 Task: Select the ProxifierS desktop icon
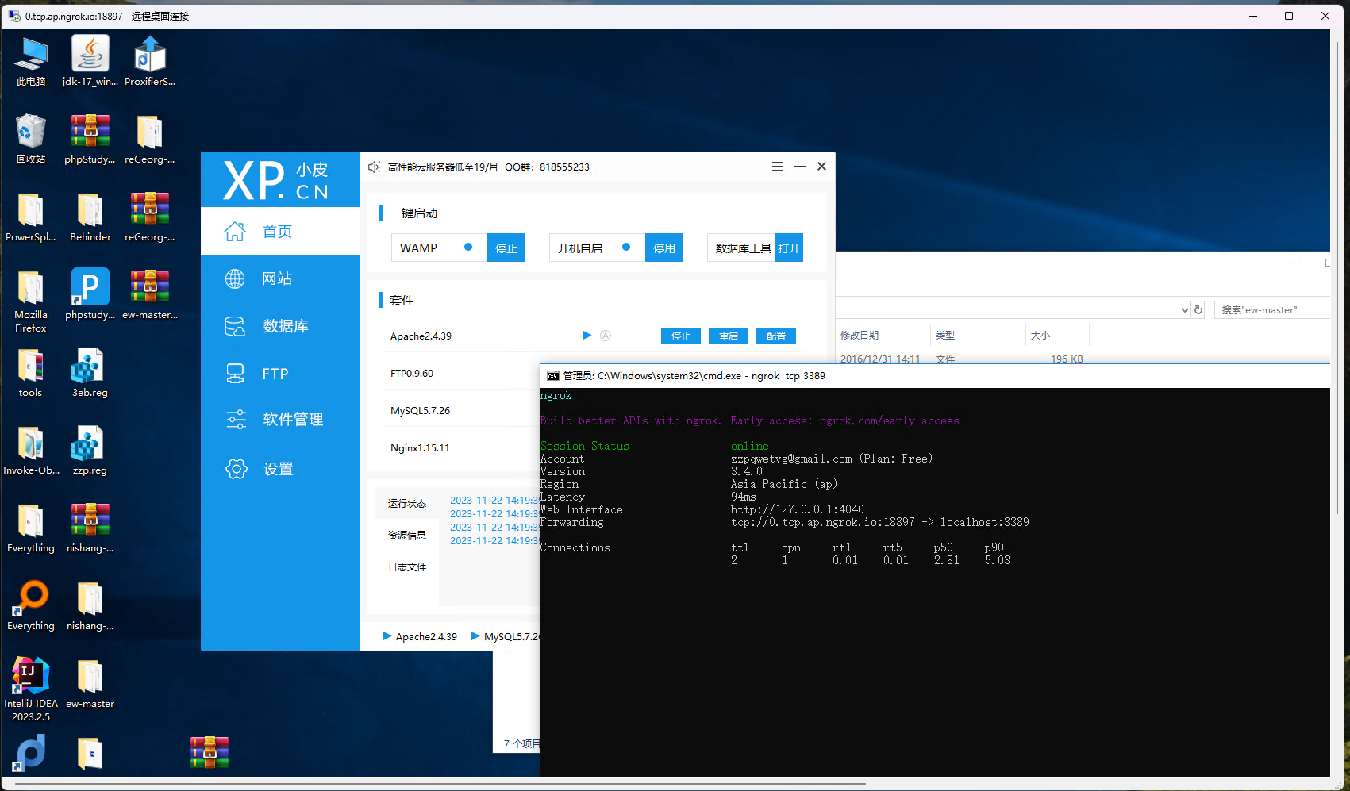pyautogui.click(x=150, y=60)
